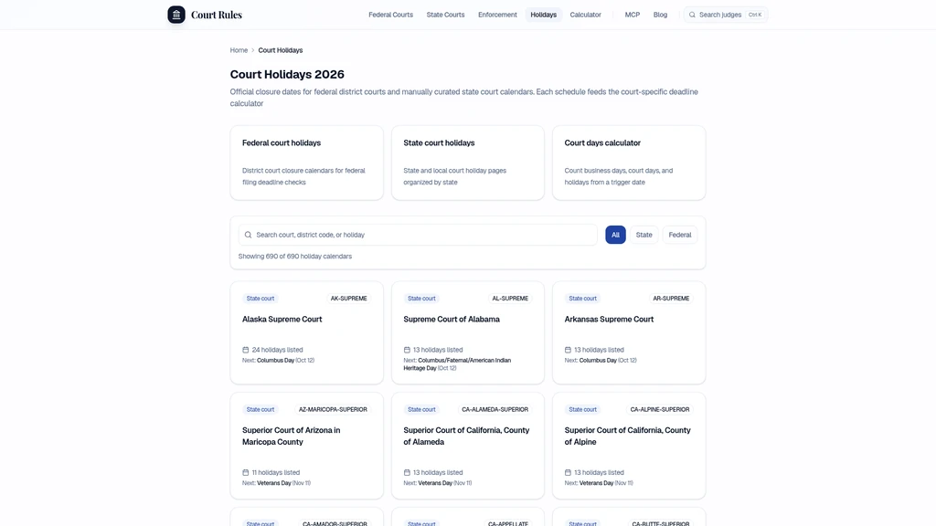The width and height of the screenshot is (936, 526).
Task: Click the Court Rules site title
Action: (217, 15)
